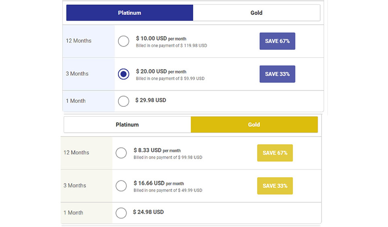
Task: Select the $8.33 USD per month radio button
Action: 121,153
